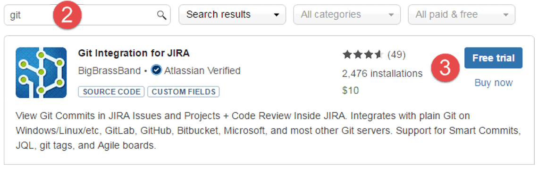Focus the search field containing 'git'
The image size is (538, 169).
(87, 15)
